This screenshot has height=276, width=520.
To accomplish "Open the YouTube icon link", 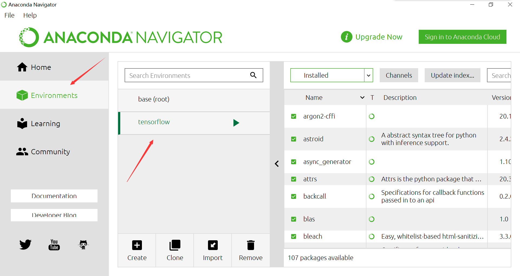I will 54,245.
